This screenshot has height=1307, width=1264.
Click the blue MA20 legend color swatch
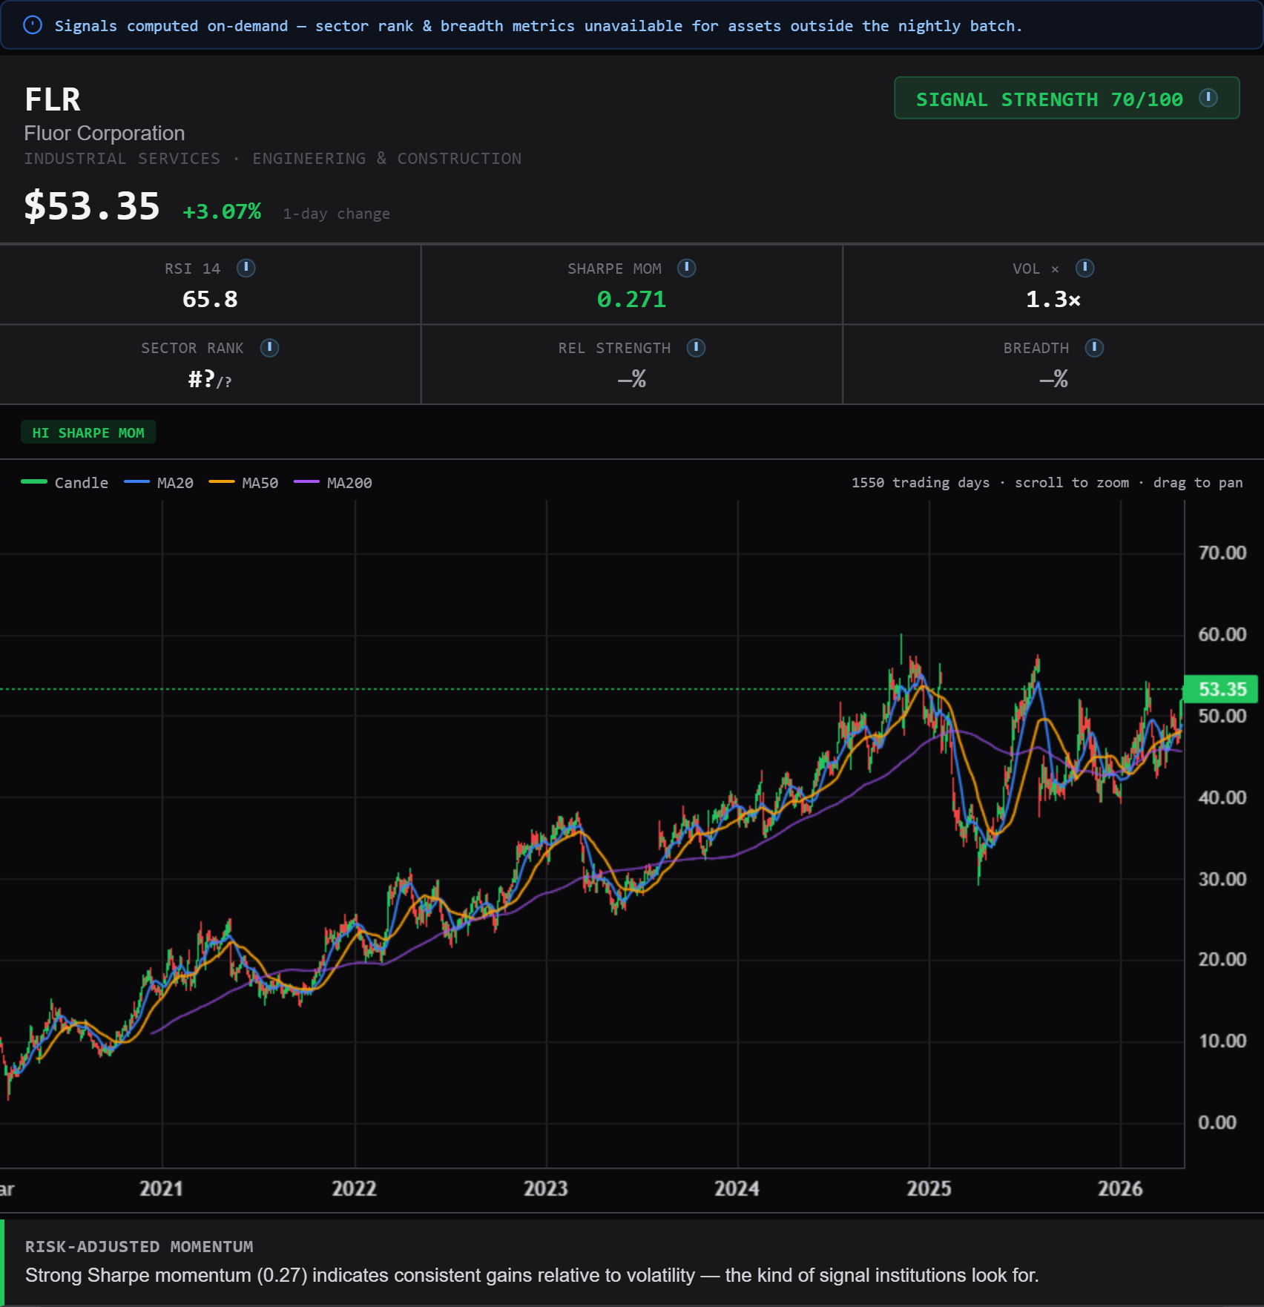136,482
